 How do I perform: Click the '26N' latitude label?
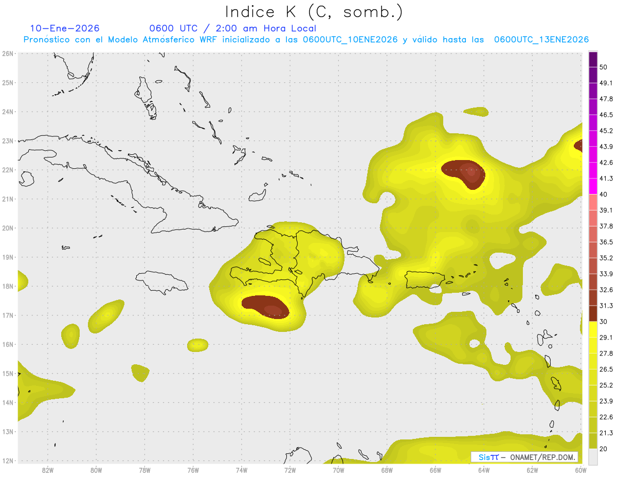point(8,54)
